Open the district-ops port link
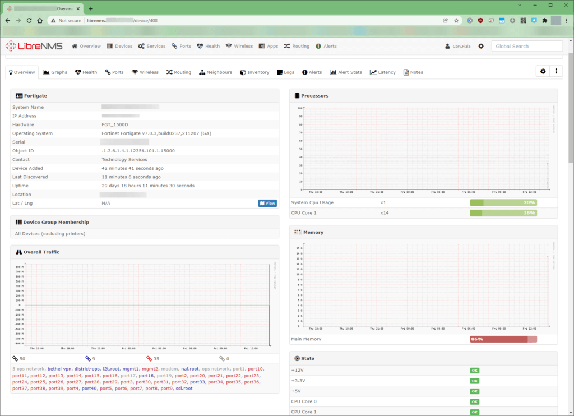The height and width of the screenshot is (416, 574). pyautogui.click(x=87, y=369)
